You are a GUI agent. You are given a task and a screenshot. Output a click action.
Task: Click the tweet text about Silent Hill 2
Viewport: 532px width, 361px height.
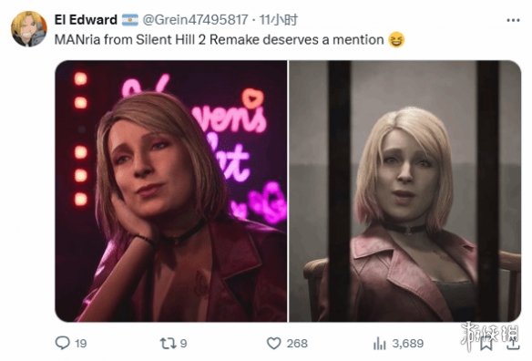(220, 40)
